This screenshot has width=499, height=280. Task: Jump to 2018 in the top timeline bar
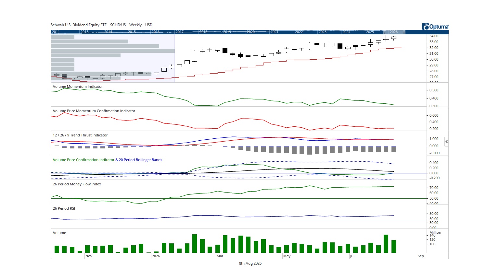coord(203,32)
